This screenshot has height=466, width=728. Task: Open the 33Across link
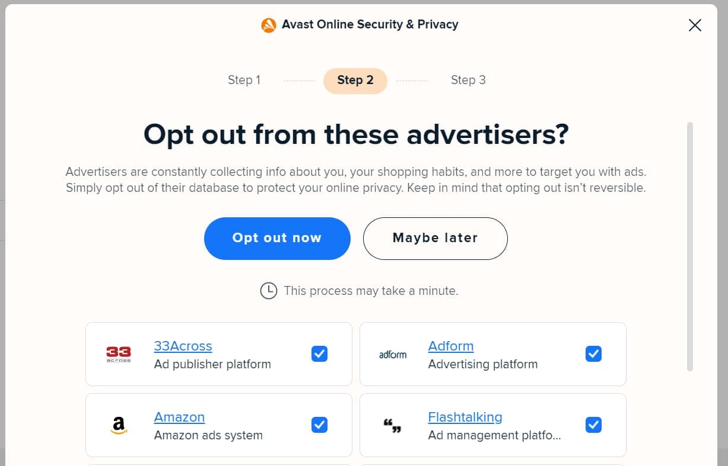pos(183,346)
